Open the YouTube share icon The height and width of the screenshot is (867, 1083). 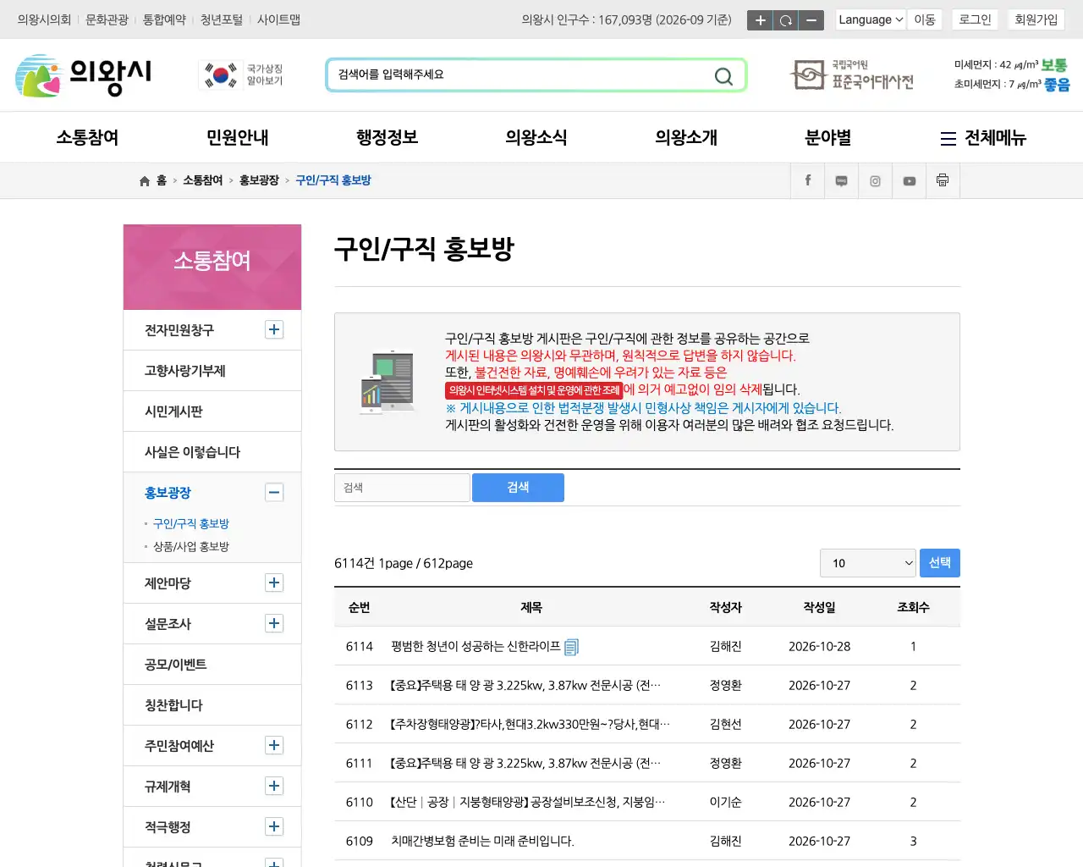(910, 180)
